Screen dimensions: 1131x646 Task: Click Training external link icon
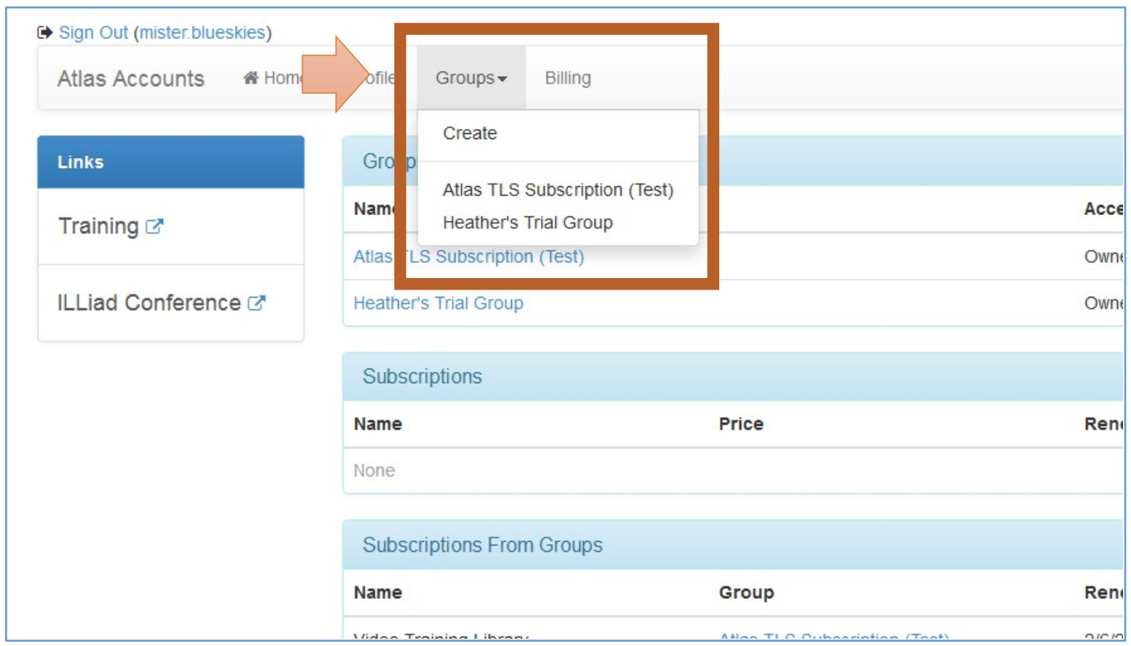[x=154, y=227]
